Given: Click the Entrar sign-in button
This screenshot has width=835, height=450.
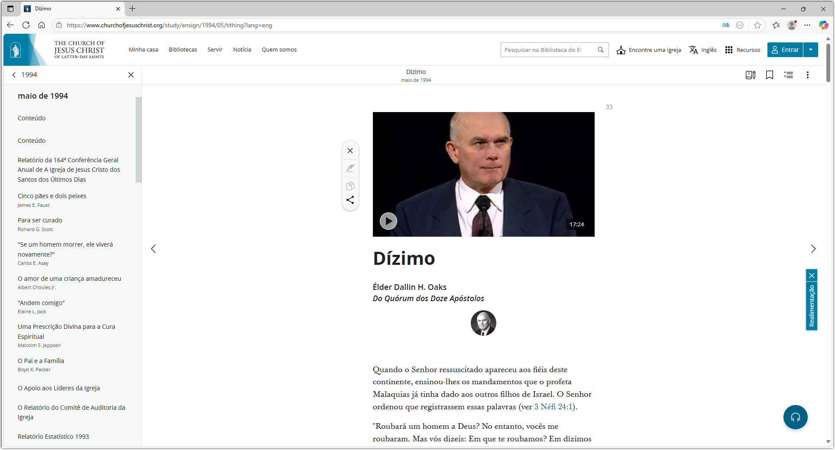Looking at the screenshot, I should [785, 50].
